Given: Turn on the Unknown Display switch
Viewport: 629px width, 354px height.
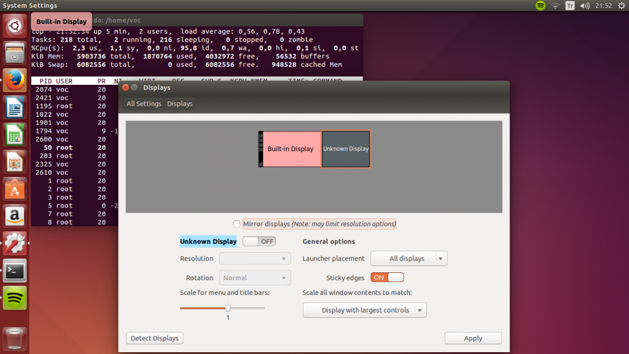Looking at the screenshot, I should [x=259, y=242].
